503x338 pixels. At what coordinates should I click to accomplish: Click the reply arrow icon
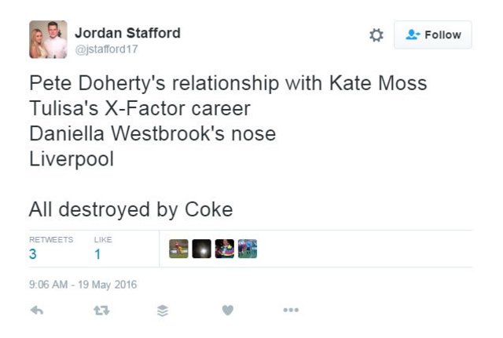tap(36, 311)
